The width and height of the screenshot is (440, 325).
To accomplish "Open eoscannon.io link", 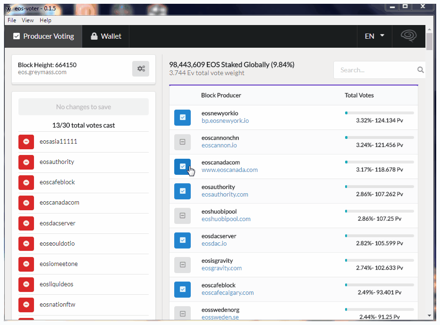I will coord(219,145).
